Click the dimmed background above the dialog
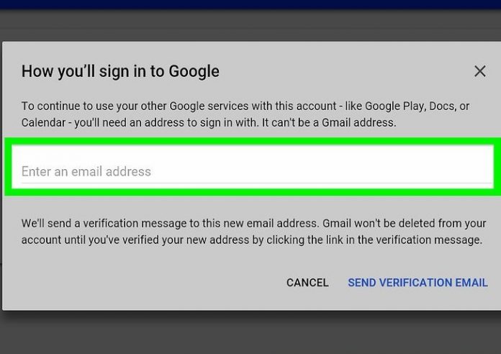This screenshot has width=501, height=354. pos(250,25)
